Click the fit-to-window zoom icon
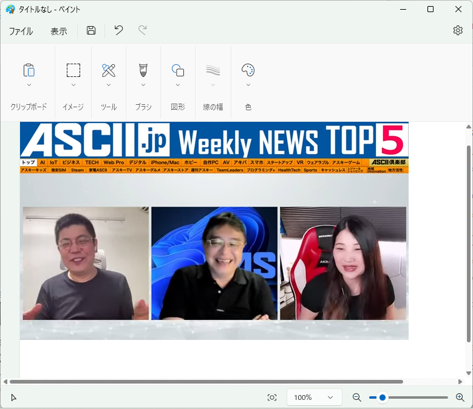Image resolution: width=473 pixels, height=409 pixels. [272, 397]
